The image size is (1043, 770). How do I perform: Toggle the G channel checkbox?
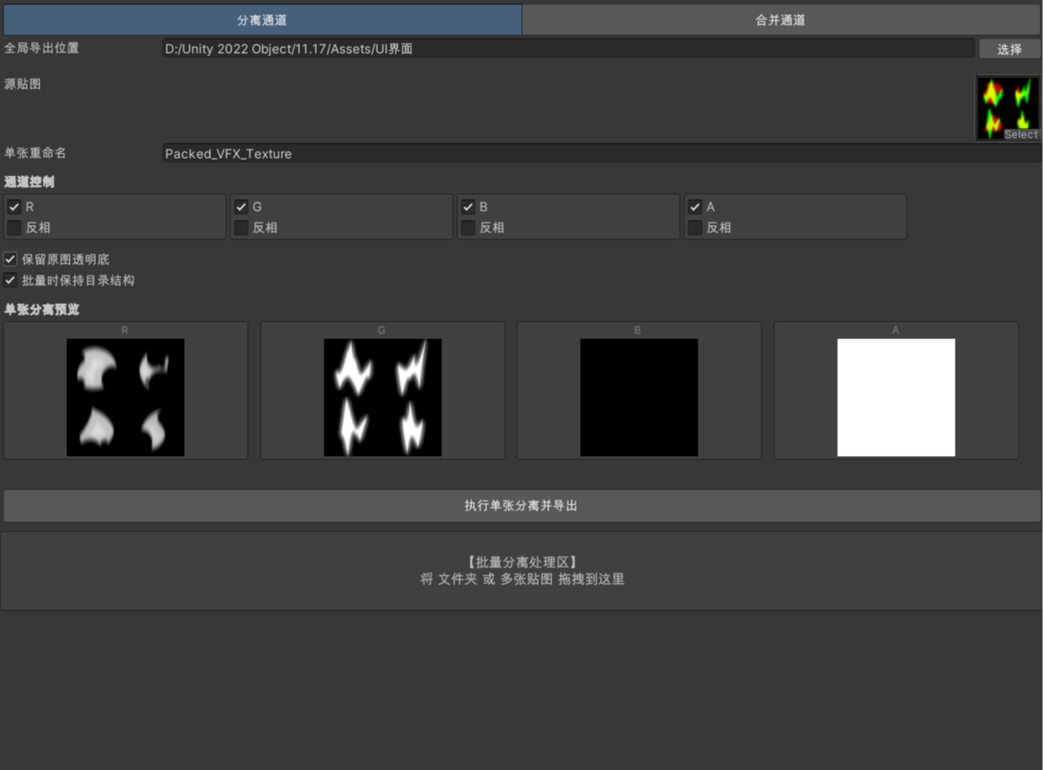point(241,207)
